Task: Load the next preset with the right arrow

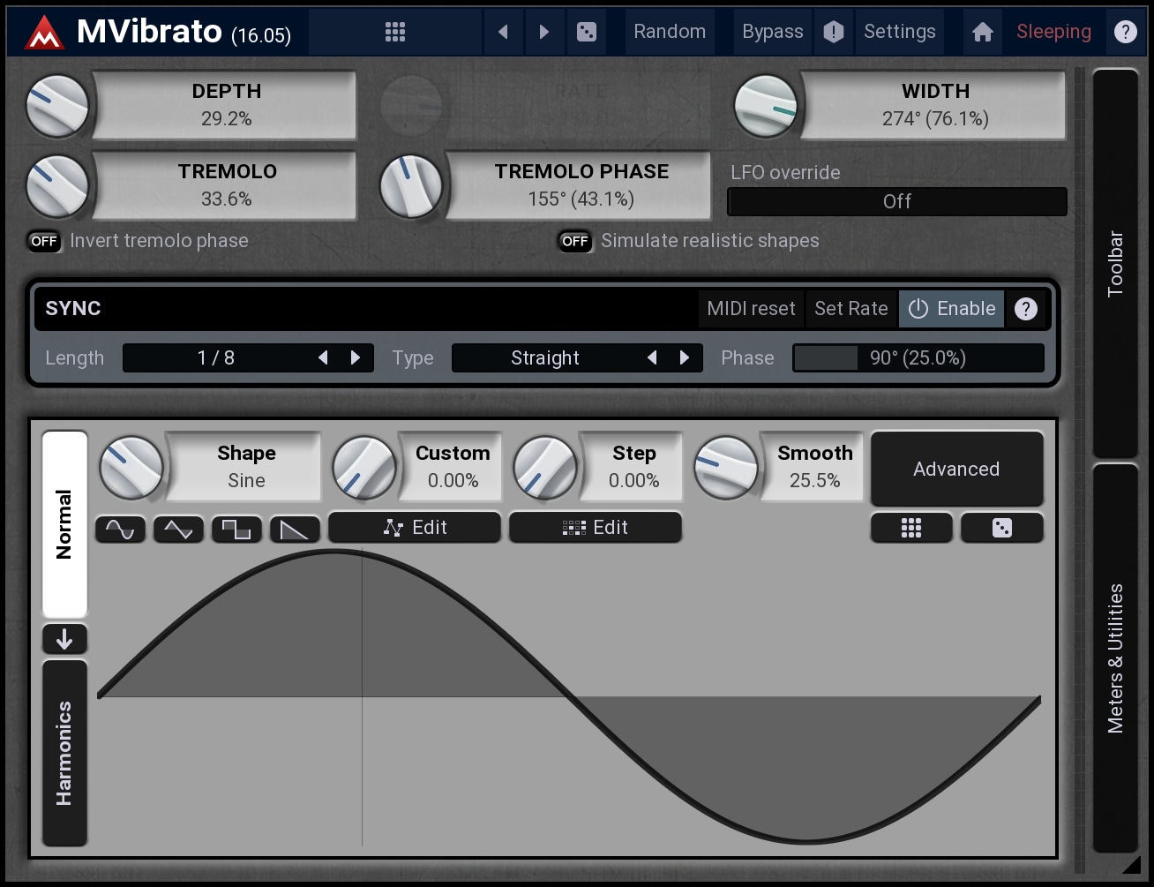Action: [543, 32]
